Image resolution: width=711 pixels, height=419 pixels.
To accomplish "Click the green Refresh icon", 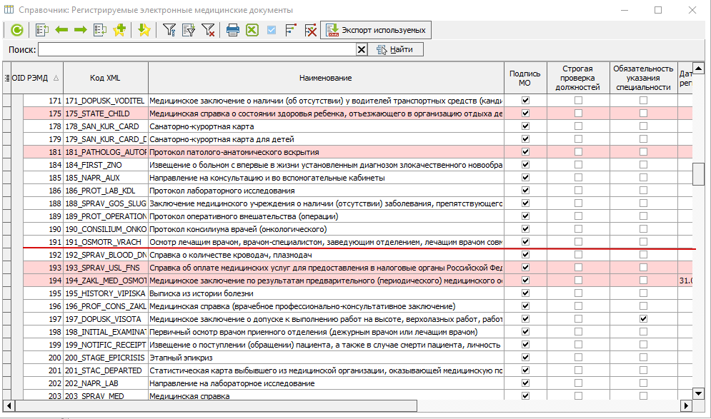I will coord(16,31).
